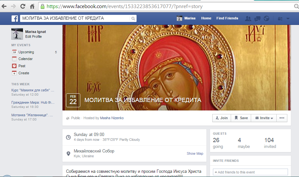Click the red Past clock icon

[14, 66]
